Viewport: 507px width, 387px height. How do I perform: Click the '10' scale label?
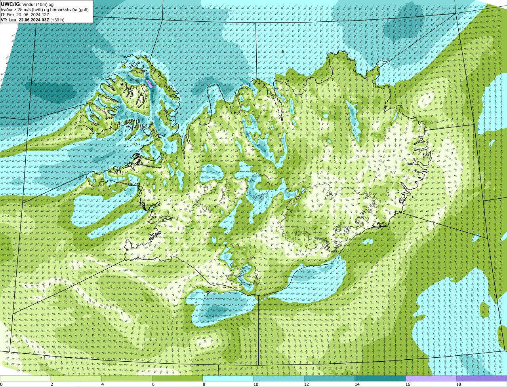[x=256, y=384]
